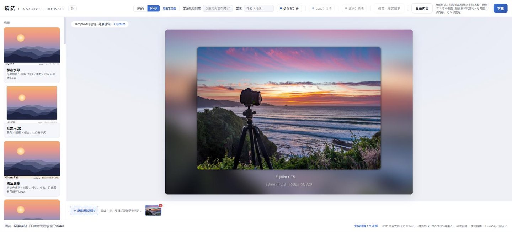Image resolution: width=512 pixels, height=232 pixels.
Task: Click the Fujifilm X-T5 caption on preview
Action: [x=285, y=177]
